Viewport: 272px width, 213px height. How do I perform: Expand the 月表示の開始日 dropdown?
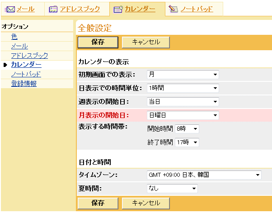pos(183,115)
